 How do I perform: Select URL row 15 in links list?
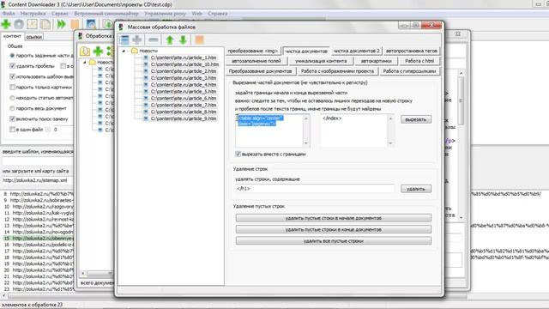tap(38, 239)
